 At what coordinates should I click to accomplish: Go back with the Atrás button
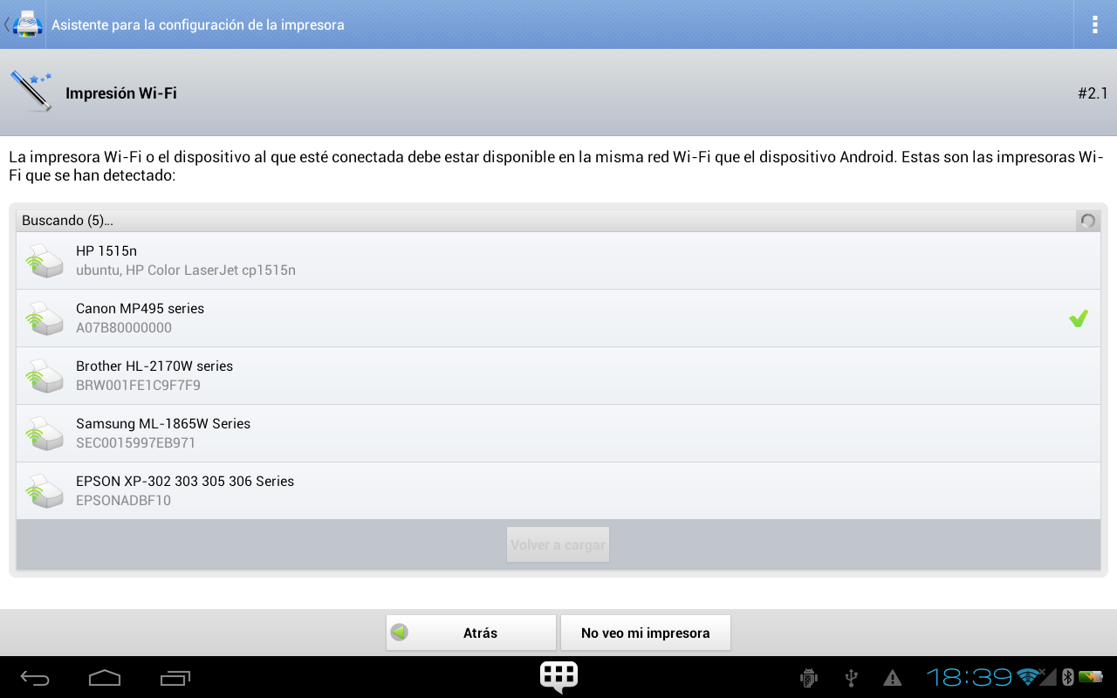(470, 633)
